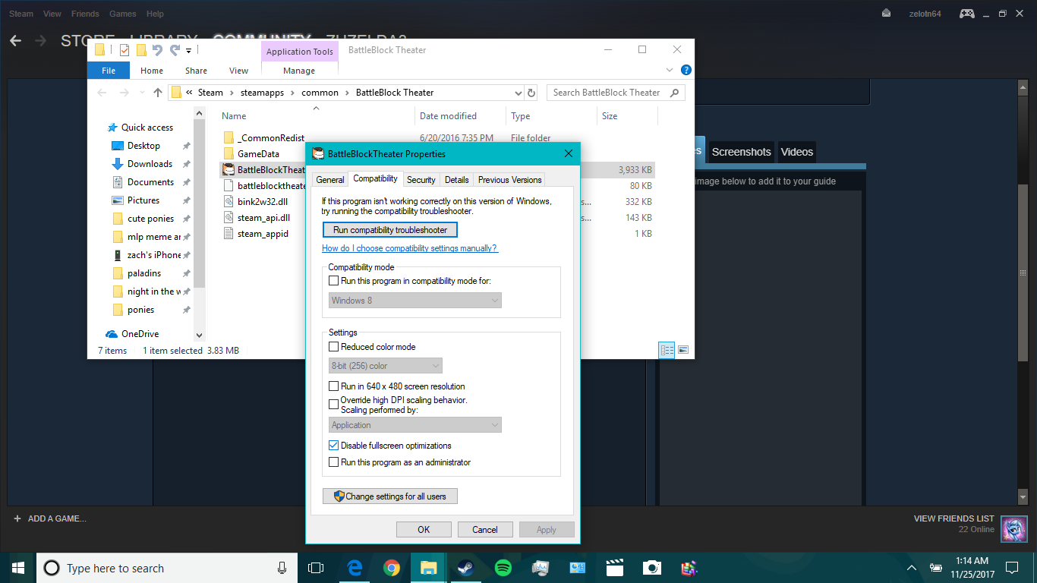Switch Explorer to the large icons view
Screen dimensions: 1037x583
tap(683, 350)
